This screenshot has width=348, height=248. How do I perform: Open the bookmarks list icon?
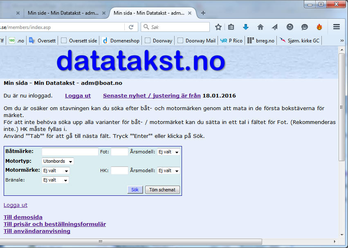(x=231, y=27)
